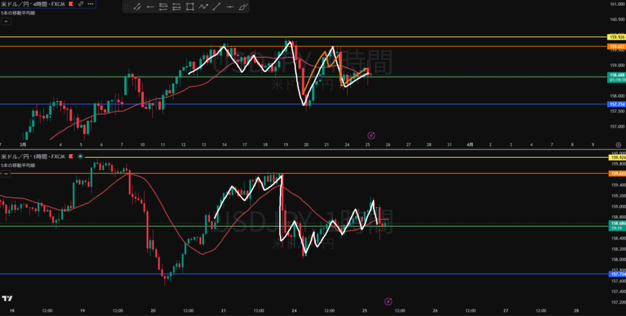
Task: Open the three-dots more menu on upper chart
Action: coord(90,4)
